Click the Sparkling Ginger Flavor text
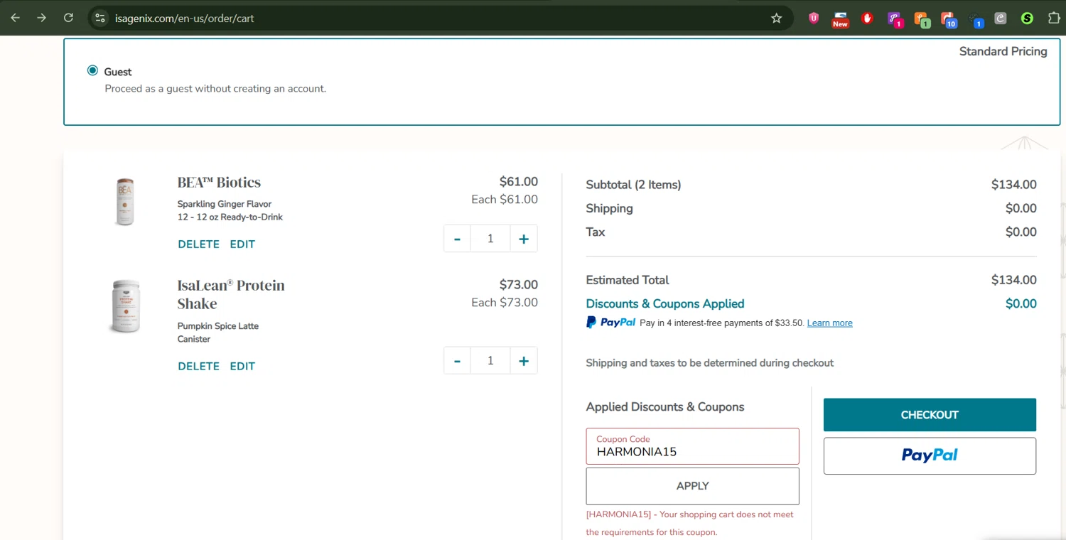 point(225,204)
